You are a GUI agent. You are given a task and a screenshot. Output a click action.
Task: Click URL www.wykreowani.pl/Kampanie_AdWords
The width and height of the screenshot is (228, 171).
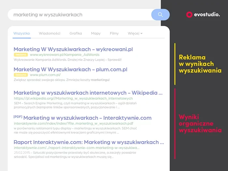click(65, 55)
